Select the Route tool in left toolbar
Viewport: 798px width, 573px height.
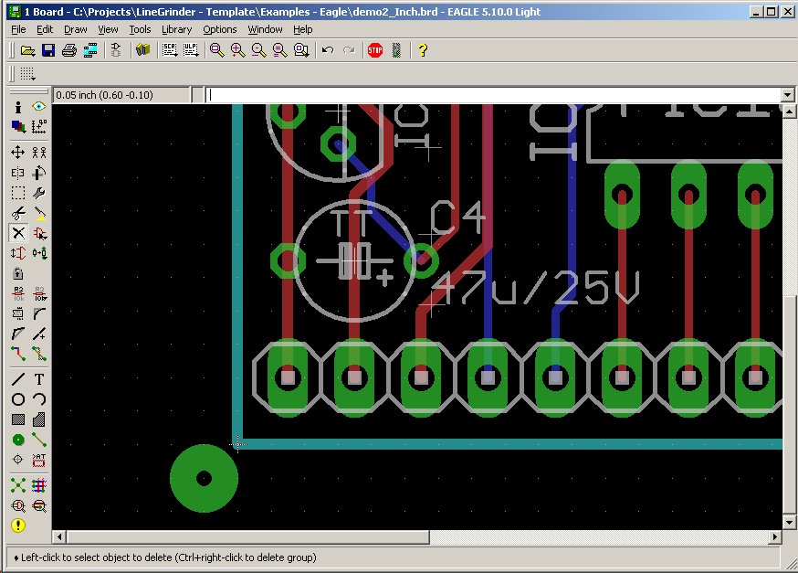18,354
